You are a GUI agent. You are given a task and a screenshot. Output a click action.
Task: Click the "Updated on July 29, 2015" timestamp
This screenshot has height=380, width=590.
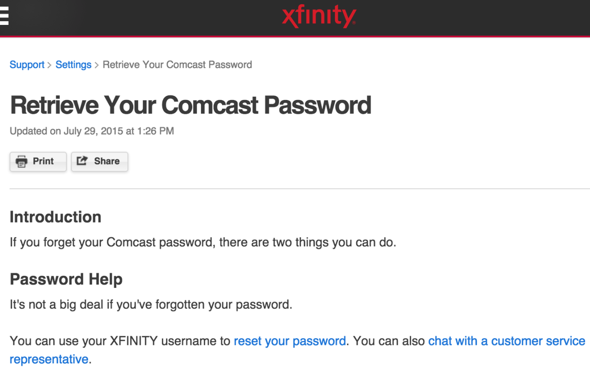pyautogui.click(x=92, y=131)
